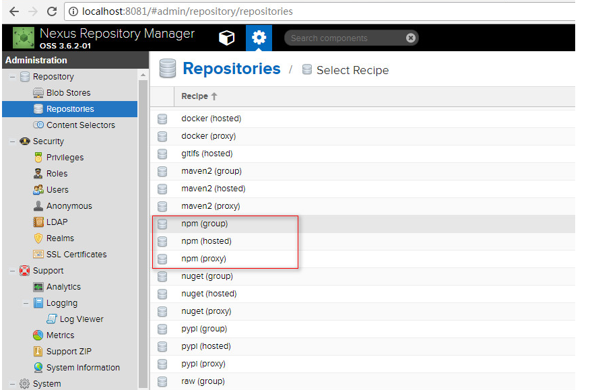Click the SSL Certificates icon
Image resolution: width=590 pixels, height=390 pixels.
pos(38,255)
